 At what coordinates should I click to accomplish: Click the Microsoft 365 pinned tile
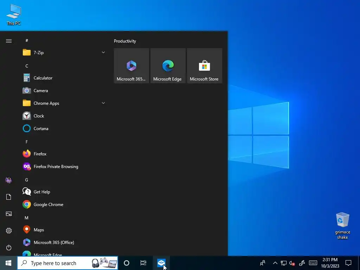(131, 66)
